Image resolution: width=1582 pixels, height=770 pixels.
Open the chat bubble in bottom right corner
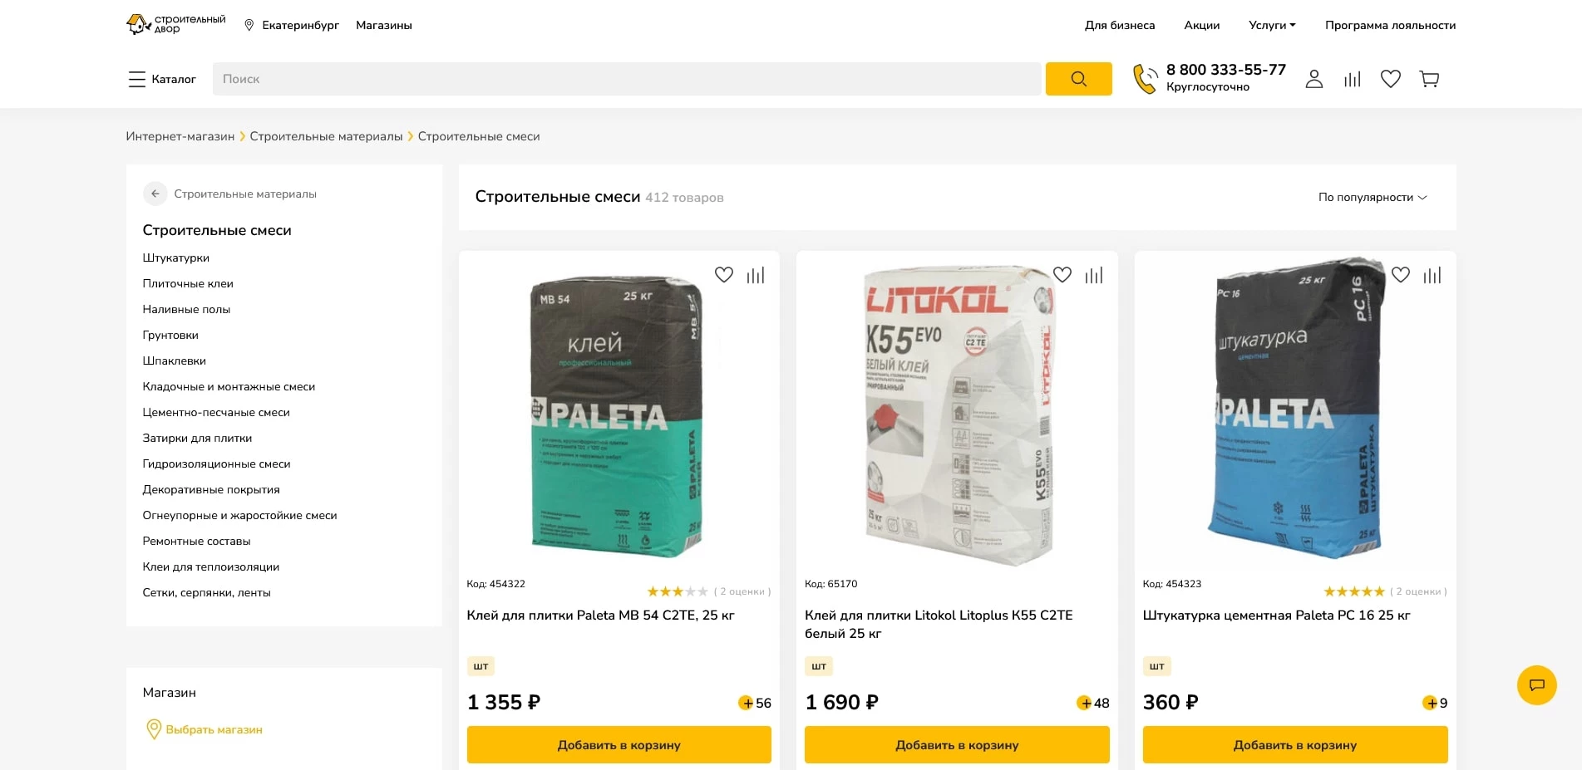[x=1537, y=684]
